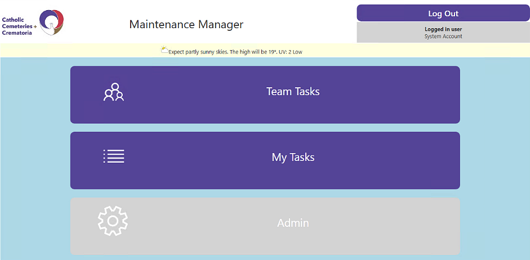Screen dimensions: 530x260
Task: Select the Admin label text
Action: (x=293, y=223)
